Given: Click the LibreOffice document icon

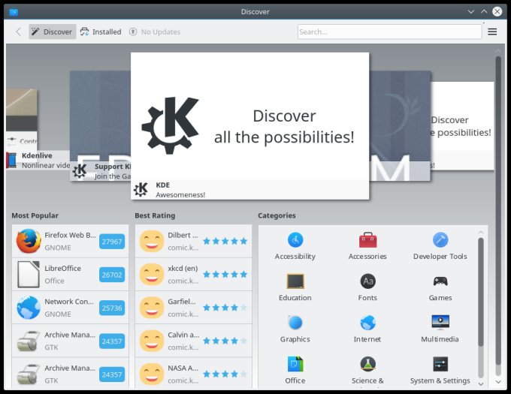Looking at the screenshot, I should tap(29, 274).
